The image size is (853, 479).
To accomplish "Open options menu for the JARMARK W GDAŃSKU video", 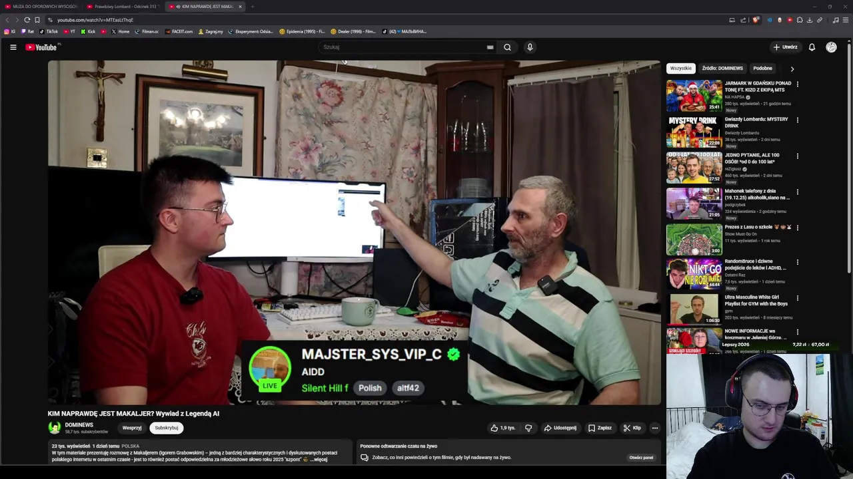I will pyautogui.click(x=797, y=84).
